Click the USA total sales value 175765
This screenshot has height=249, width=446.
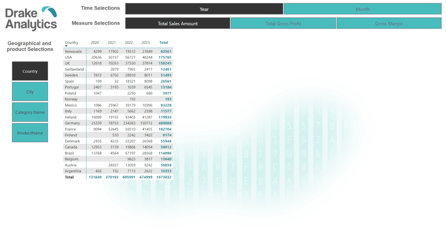165,57
